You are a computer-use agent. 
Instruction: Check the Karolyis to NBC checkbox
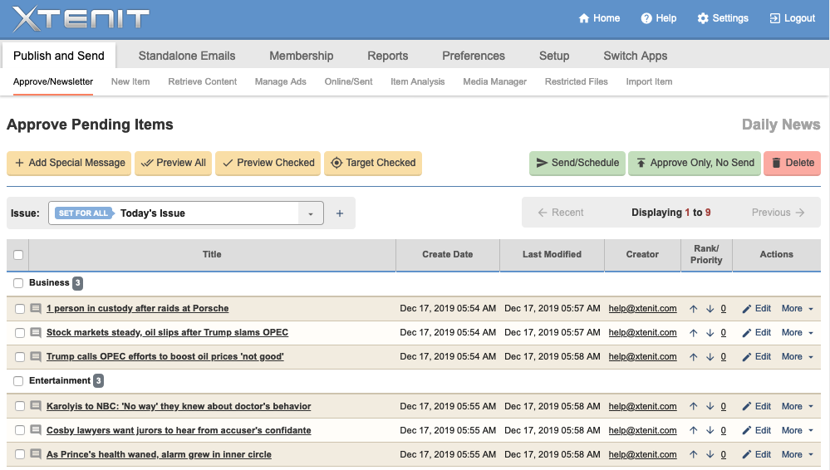click(20, 406)
